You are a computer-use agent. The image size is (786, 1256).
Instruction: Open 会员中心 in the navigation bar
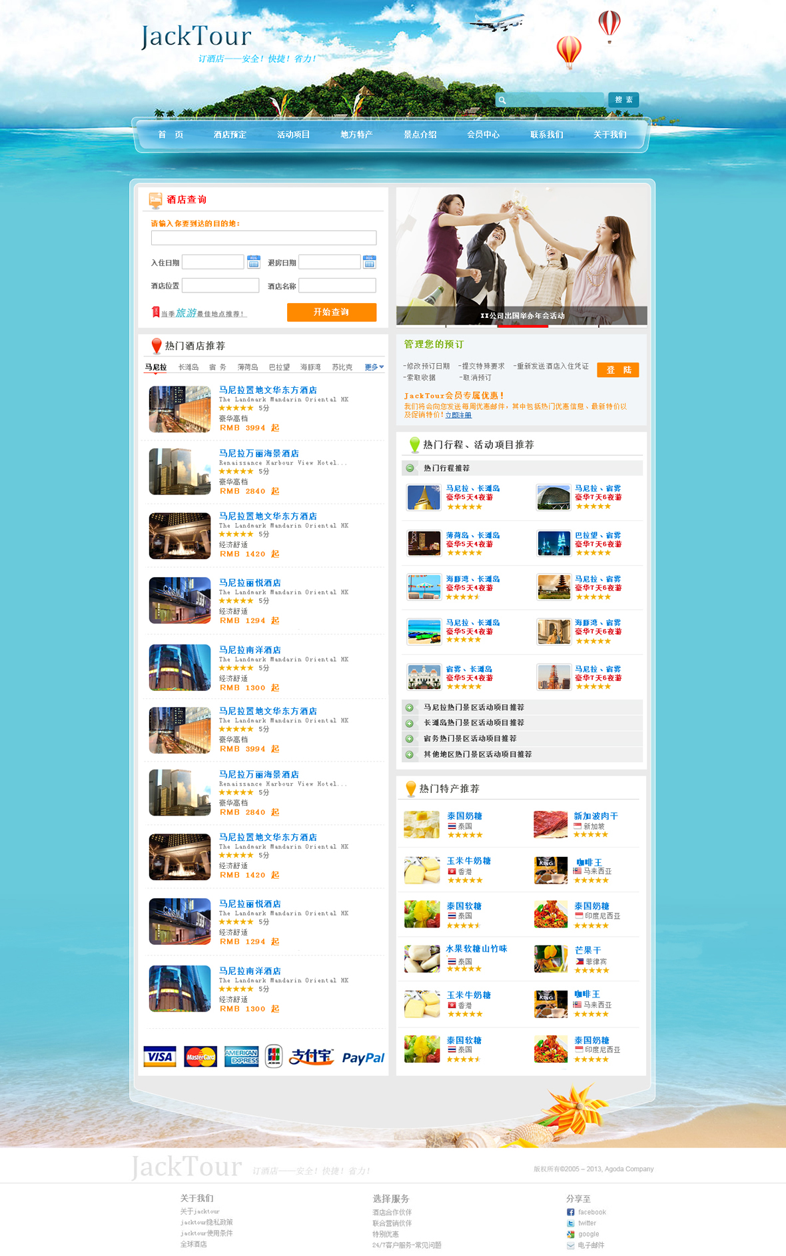pos(483,135)
